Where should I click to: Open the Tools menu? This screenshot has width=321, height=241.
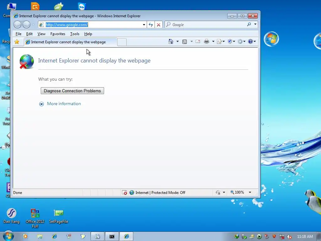tap(75, 34)
